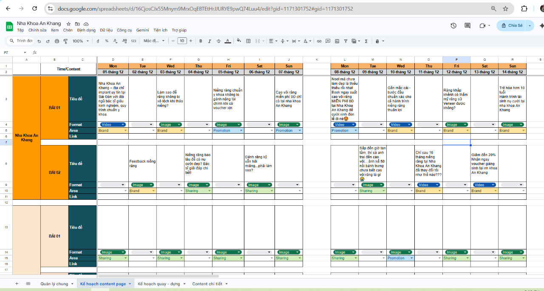
Task: Click the Trình đơn search menus box
Action: coord(21,41)
